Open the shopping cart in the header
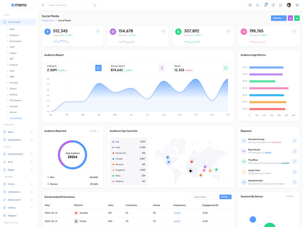 pyautogui.click(x=266, y=5)
